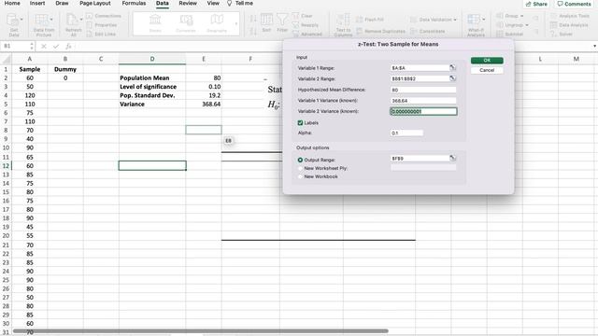
Task: Select the Stocks data type
Action: pos(155,23)
